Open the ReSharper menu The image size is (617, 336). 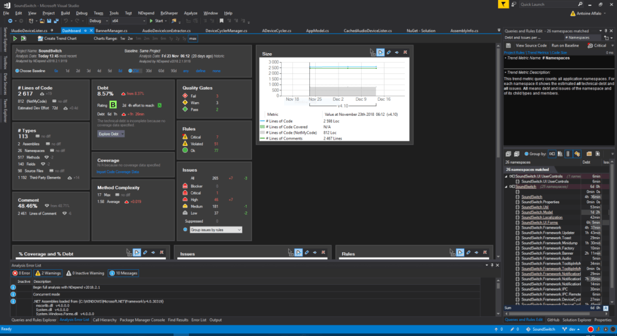point(169,13)
